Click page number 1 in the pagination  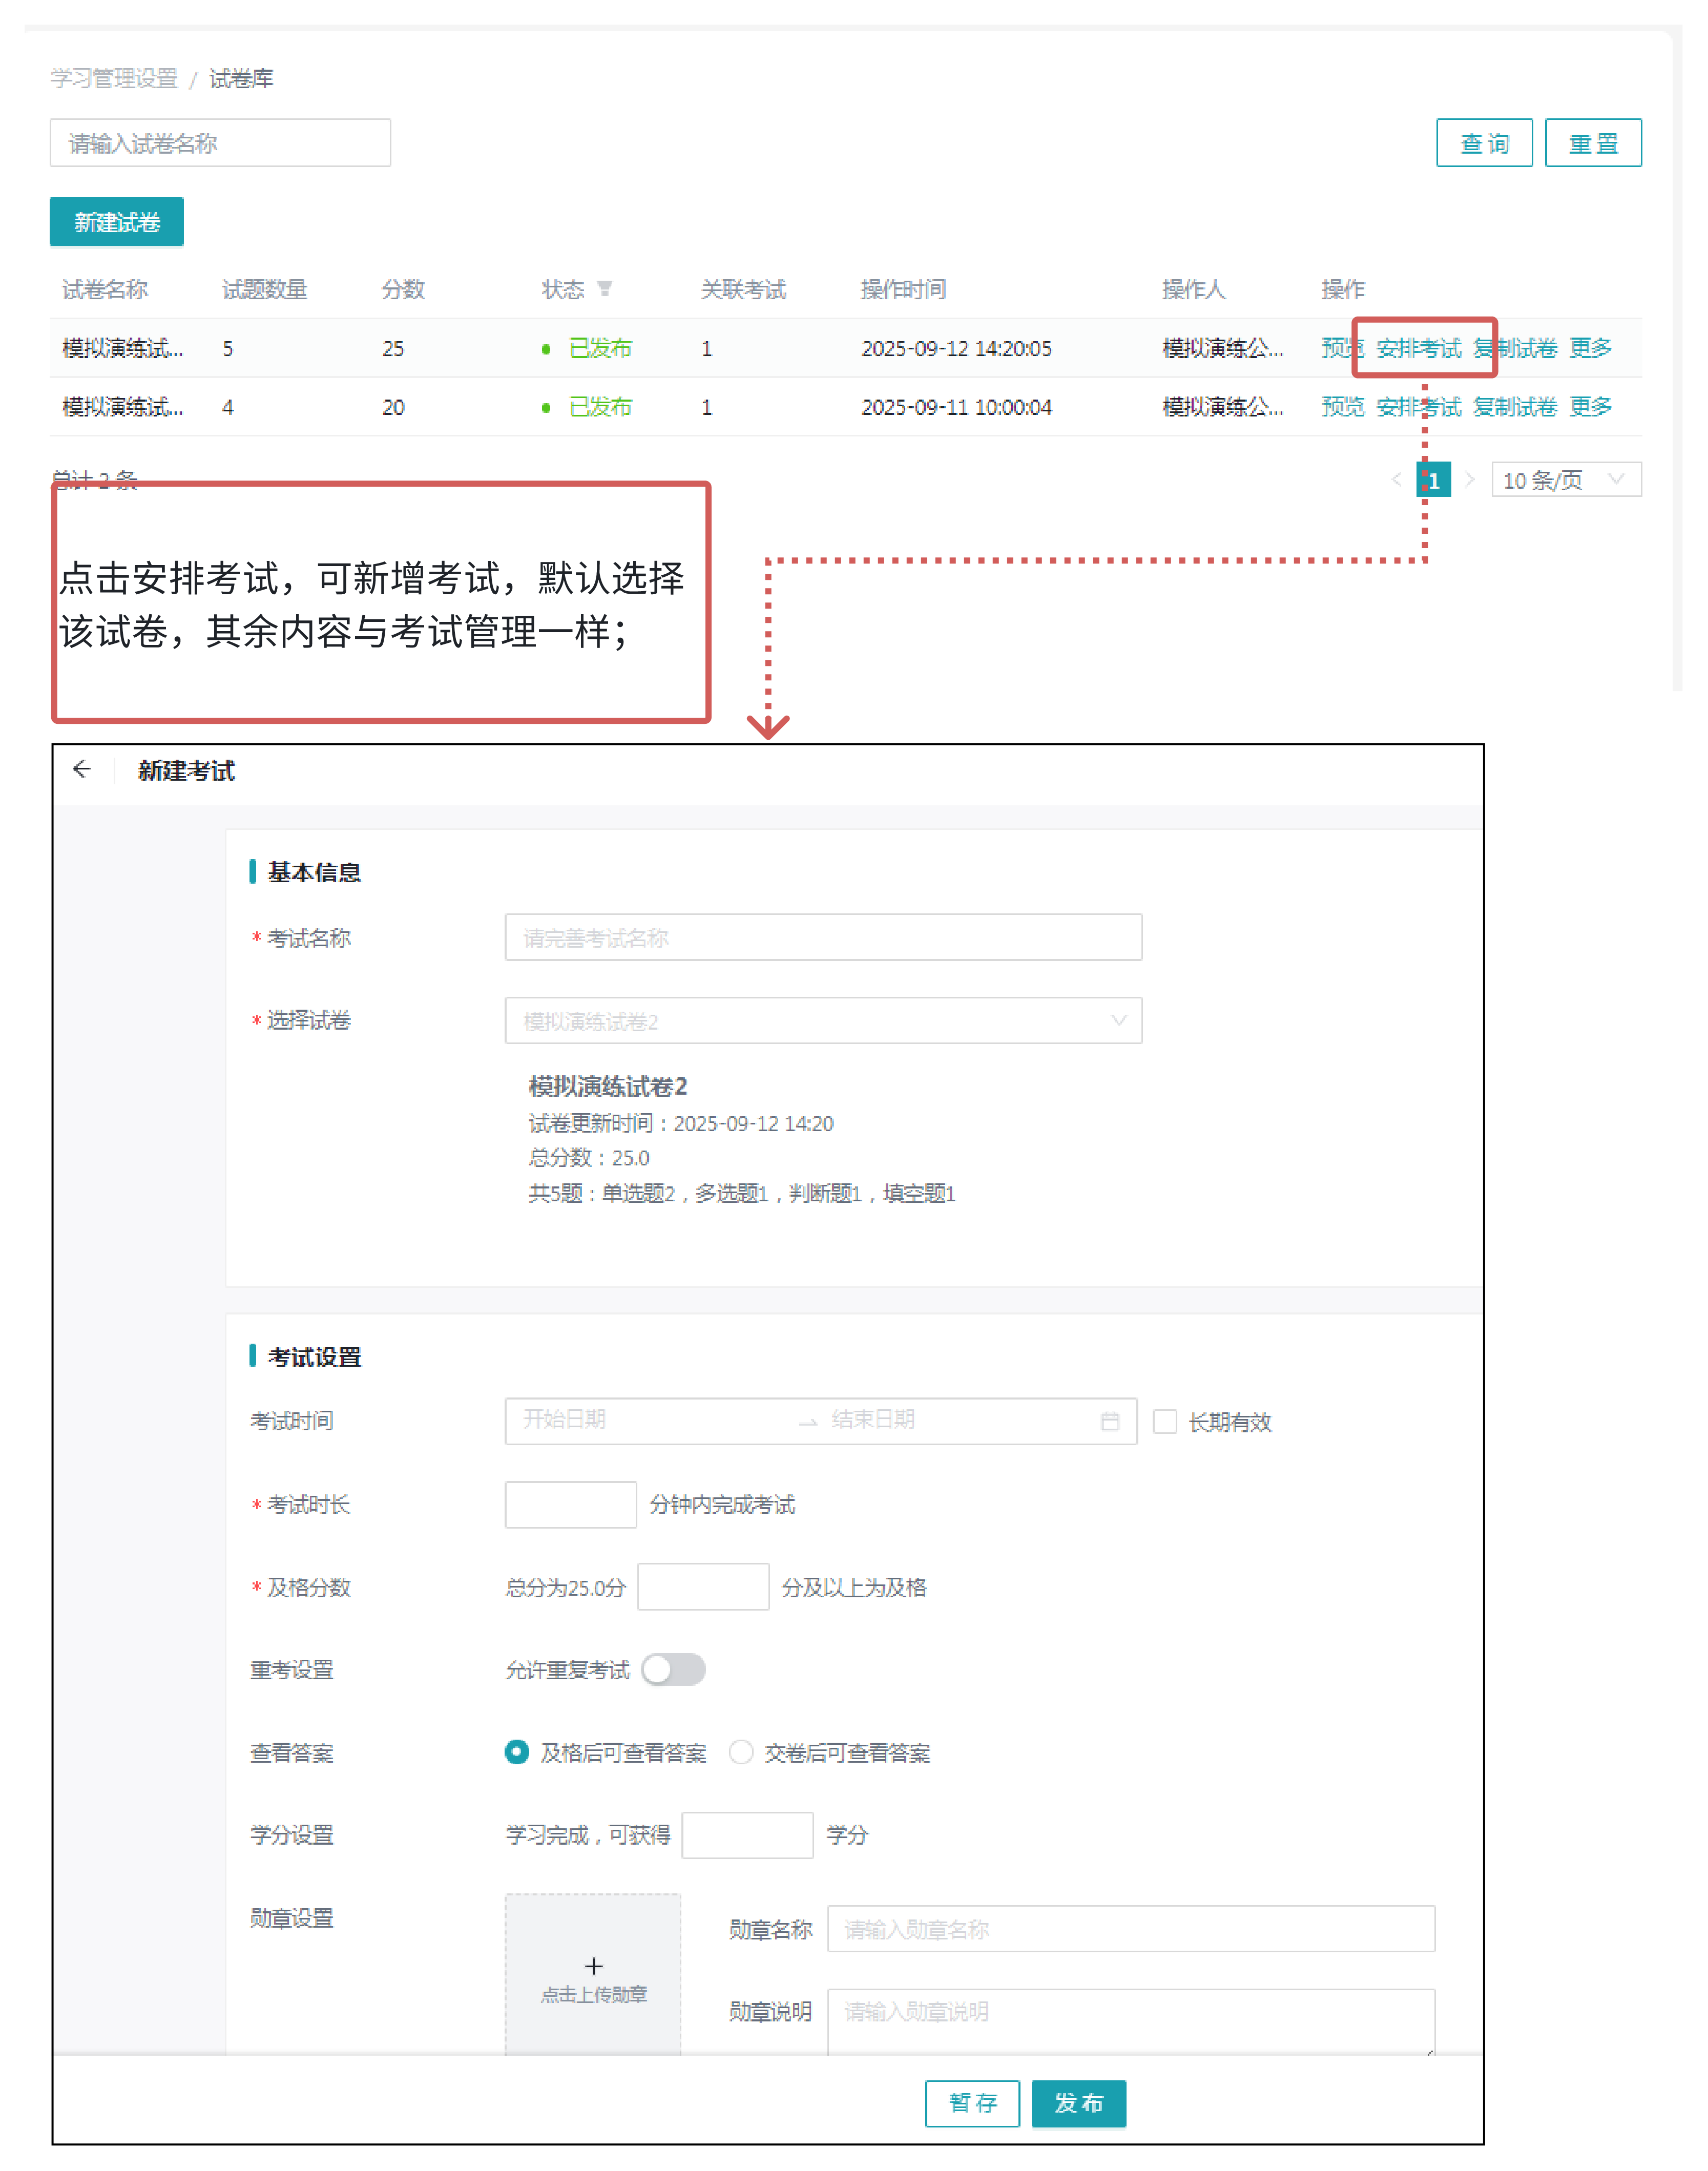click(1433, 480)
